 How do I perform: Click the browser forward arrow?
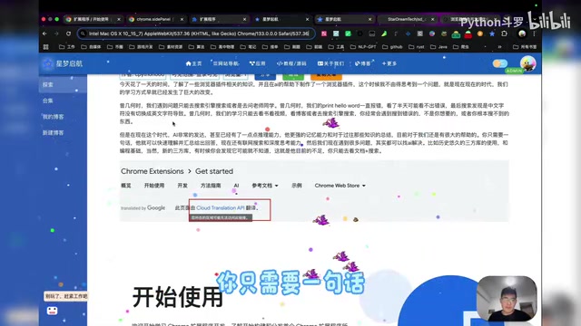56,34
